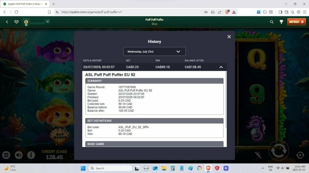Toggle the turbo lightning icon

pyautogui.click(x=258, y=155)
